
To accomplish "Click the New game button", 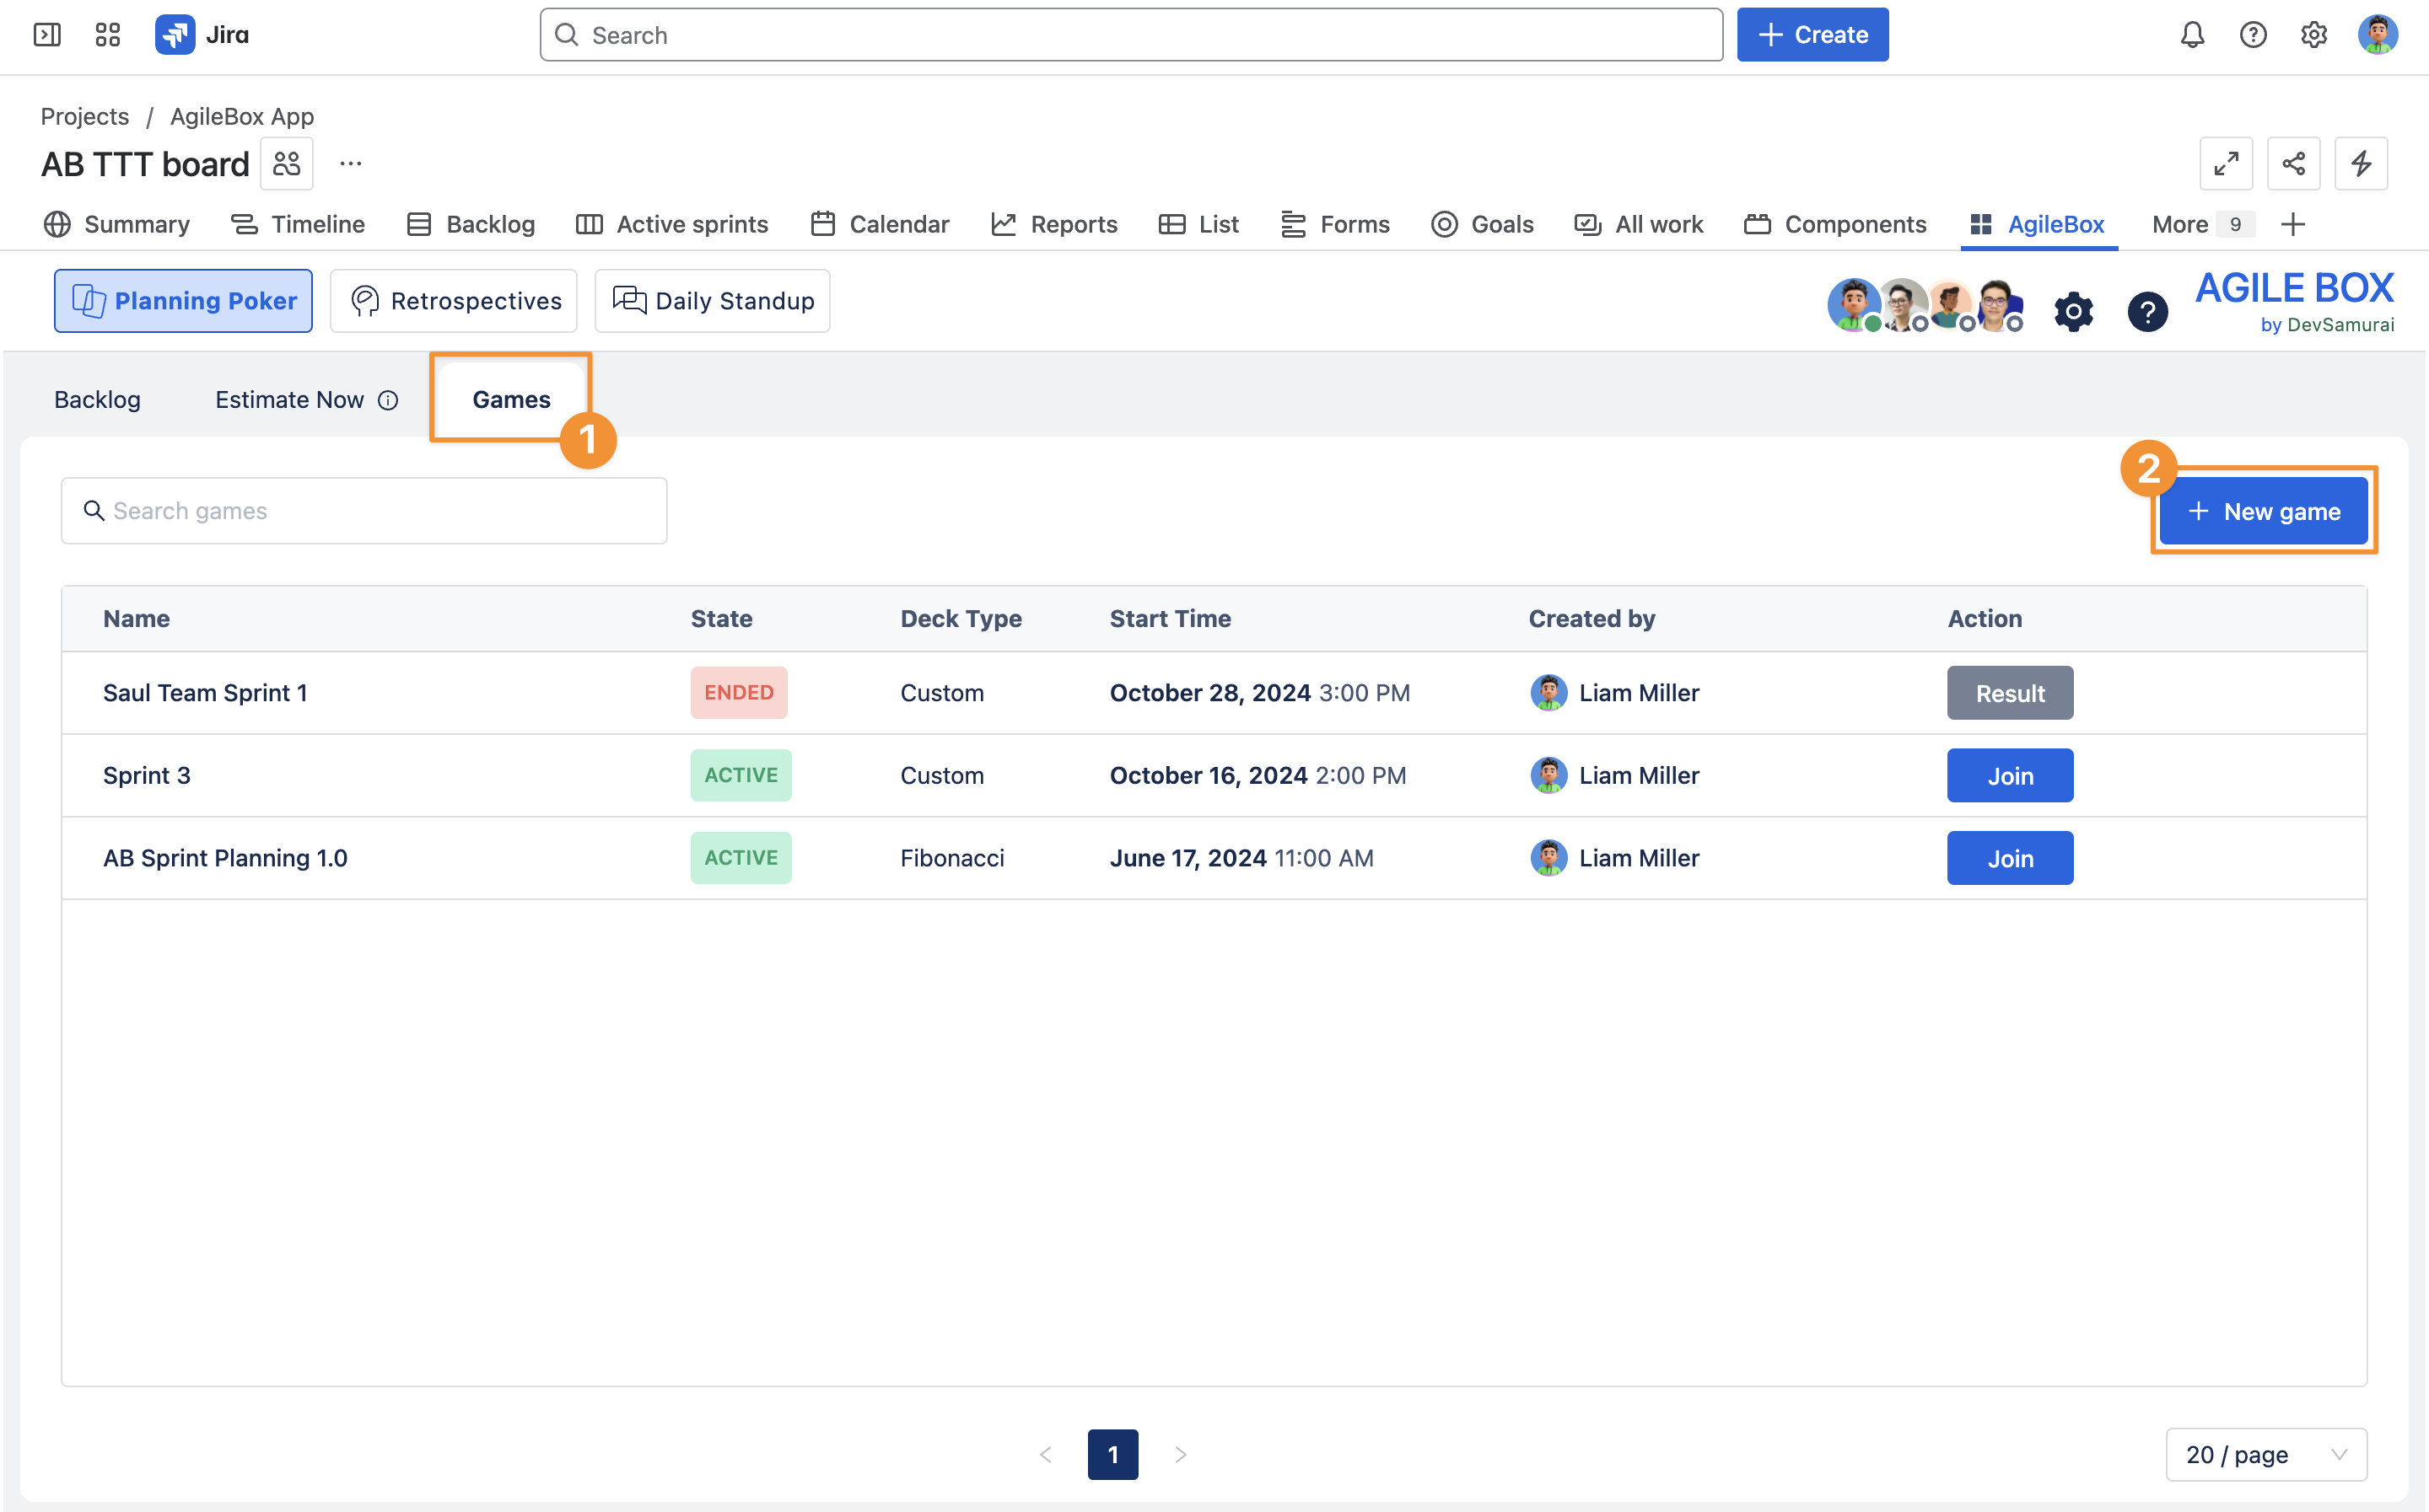I will coord(2263,512).
